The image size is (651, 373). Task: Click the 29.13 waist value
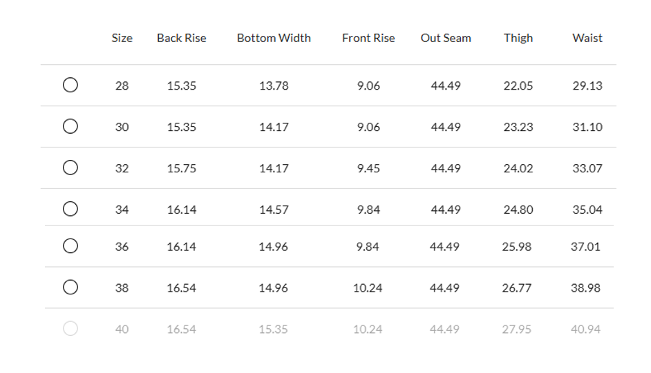(x=587, y=86)
